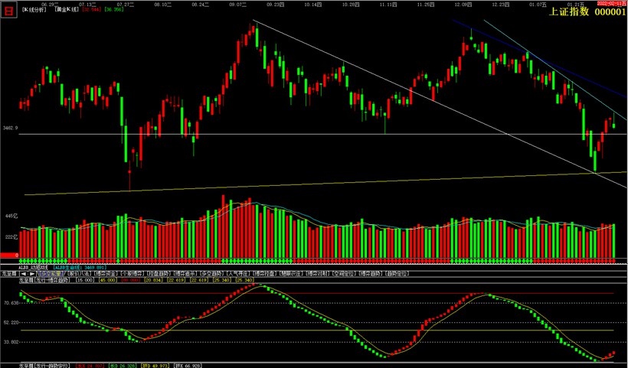This screenshot has height=368, width=628.
Task: Click the red 日 daily period icon
Action: coord(8,10)
